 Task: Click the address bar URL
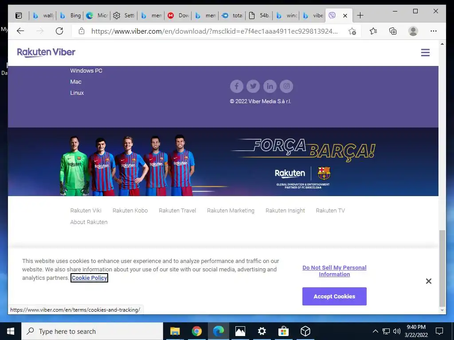pos(214,31)
